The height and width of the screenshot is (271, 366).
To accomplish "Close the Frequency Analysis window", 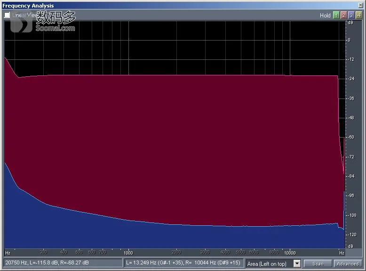I will tap(361, 5).
